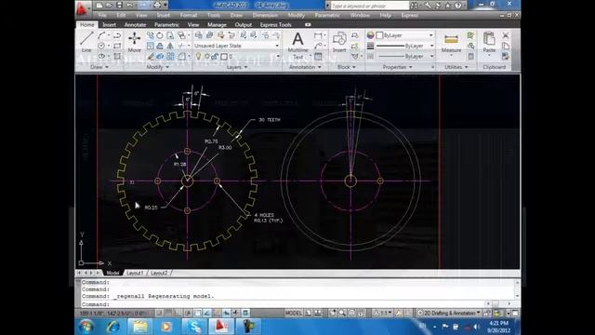
Task: Click the keyword search box
Action: [370, 6]
